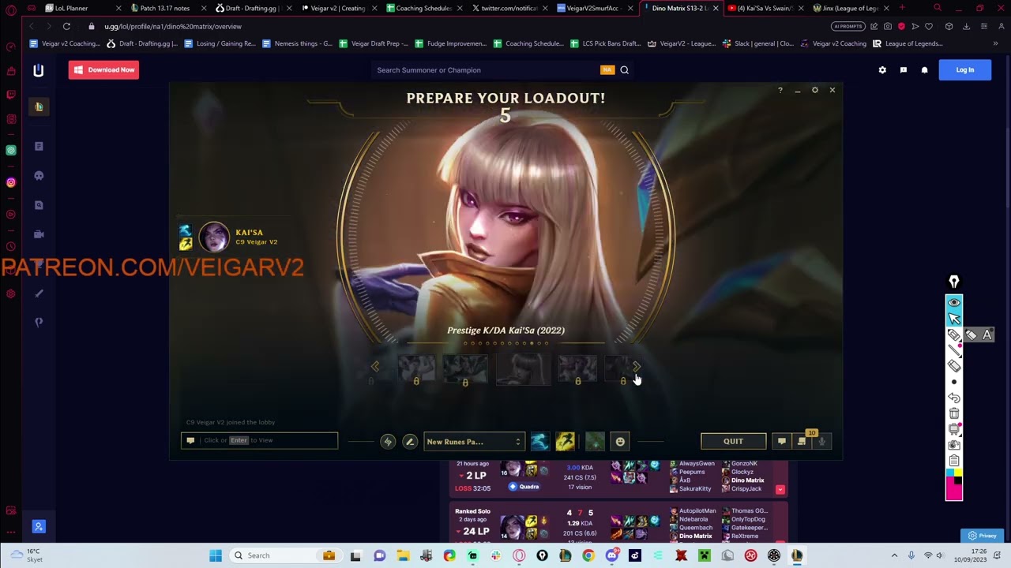Open the emote selector smiley button

620,442
